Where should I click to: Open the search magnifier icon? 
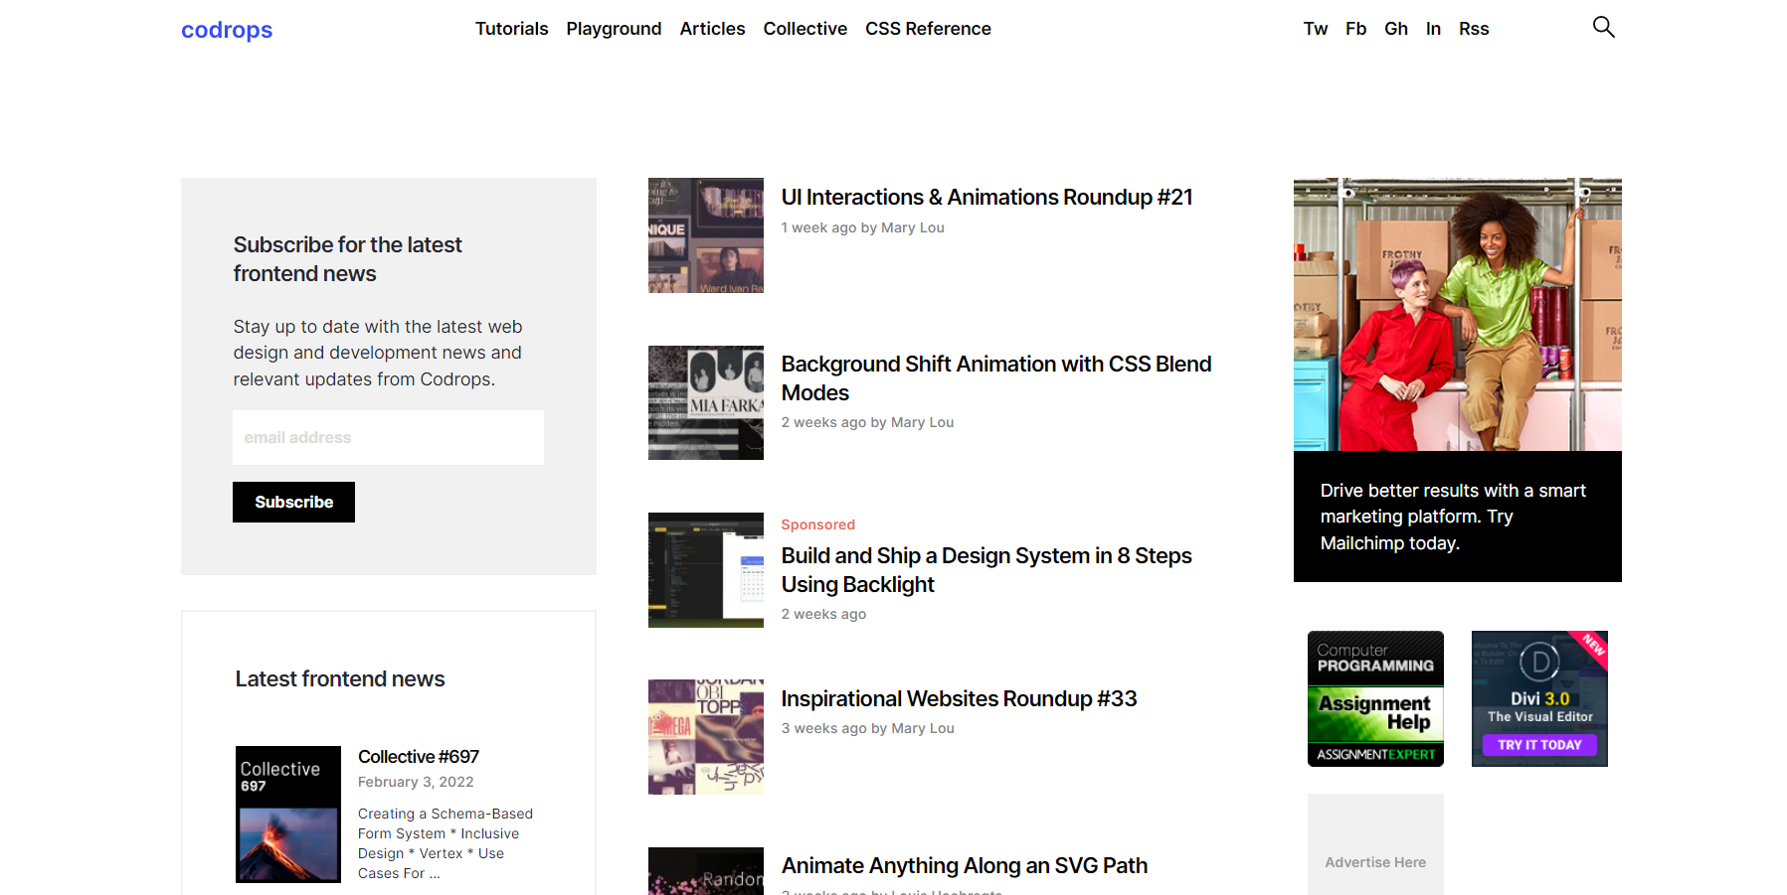[x=1603, y=27]
